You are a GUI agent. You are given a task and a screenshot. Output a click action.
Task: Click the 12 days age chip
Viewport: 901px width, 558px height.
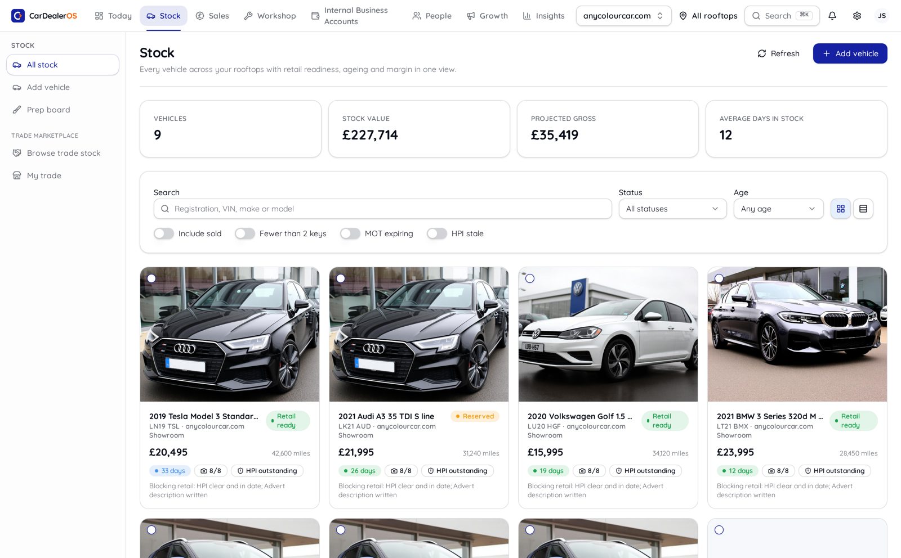pos(738,471)
